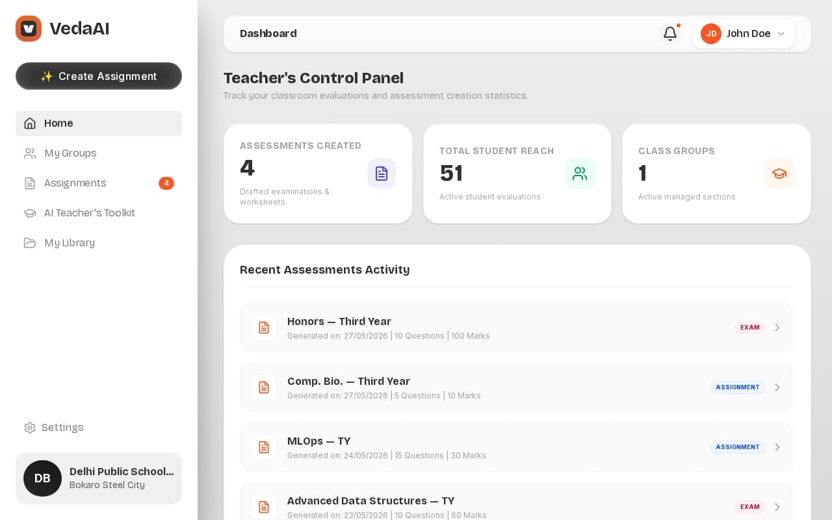Open the Delhi Public School profile card

[x=99, y=478]
